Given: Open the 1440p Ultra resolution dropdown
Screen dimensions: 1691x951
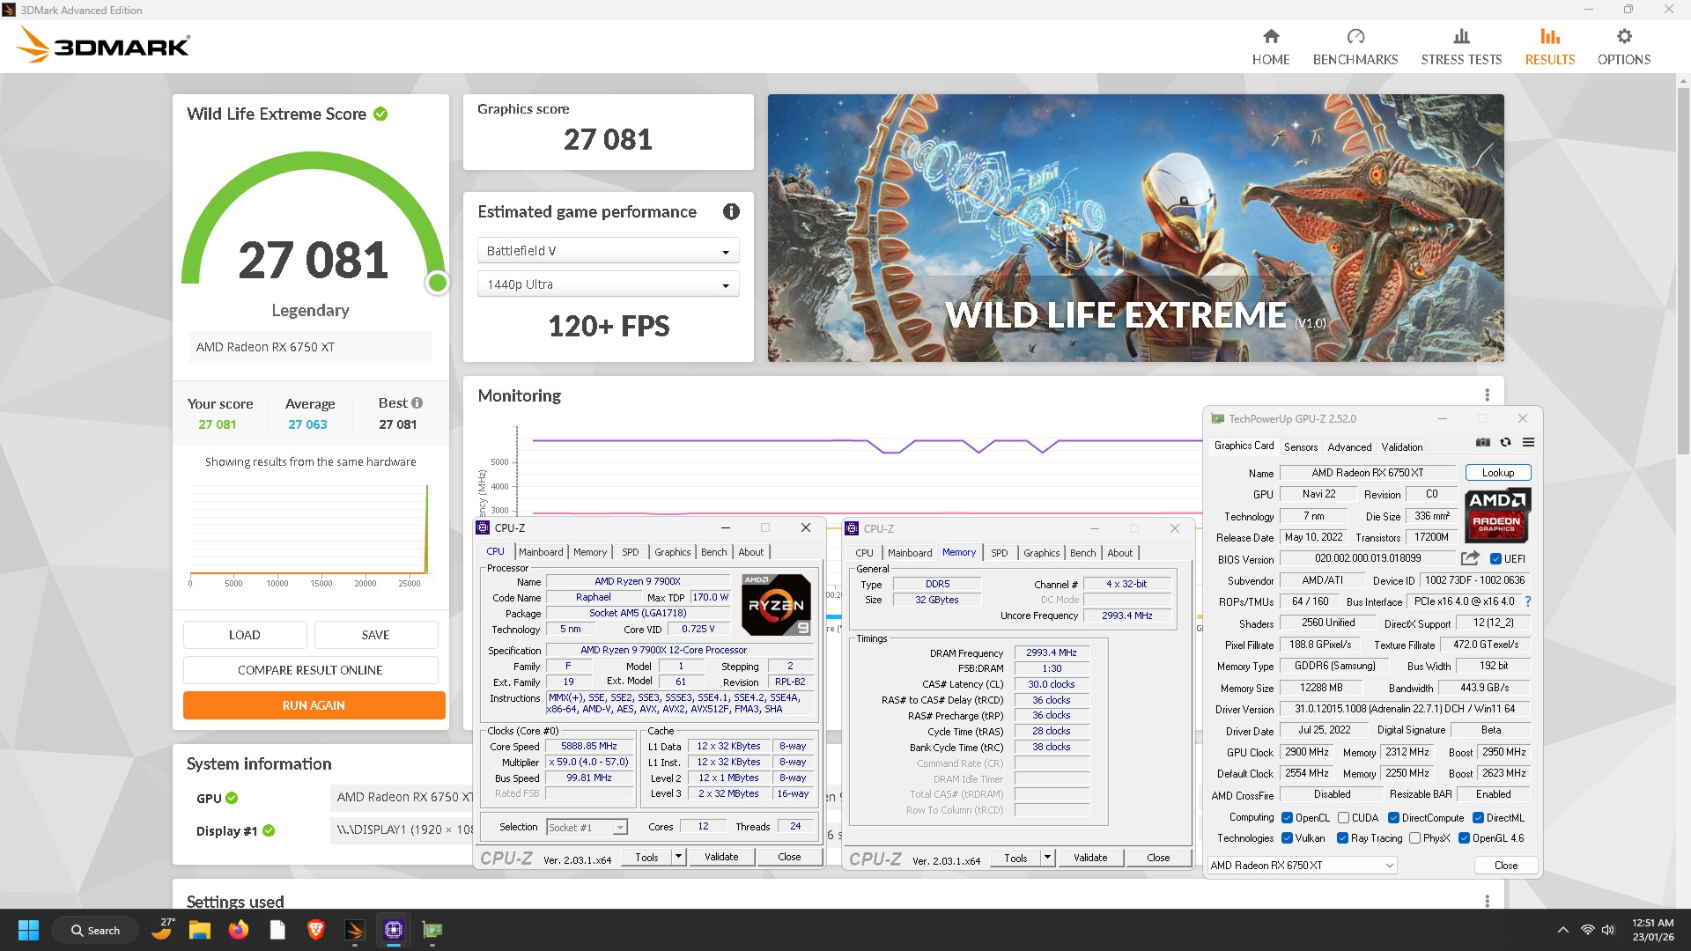Looking at the screenshot, I should coord(608,284).
